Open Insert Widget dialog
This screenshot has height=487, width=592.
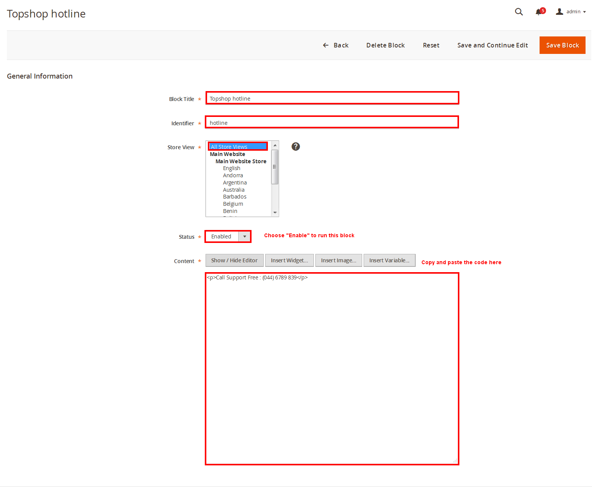click(x=289, y=260)
